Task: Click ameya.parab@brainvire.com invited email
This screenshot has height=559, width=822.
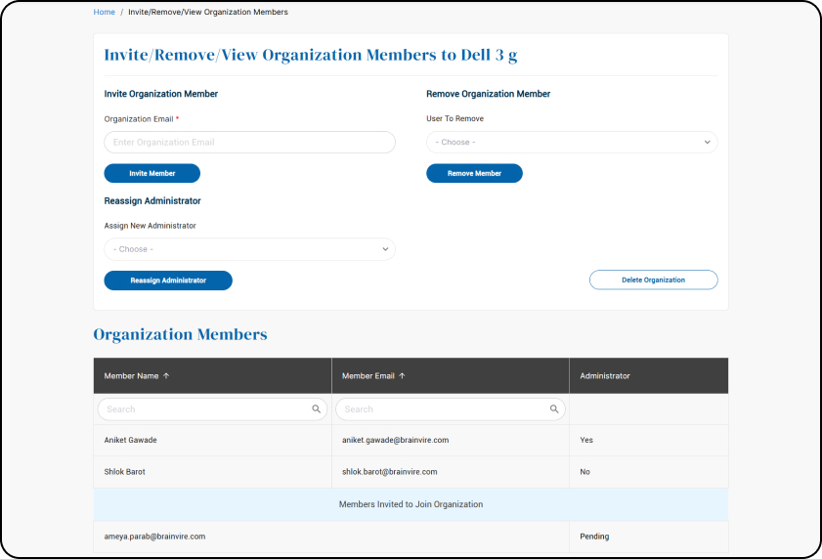Action: point(154,537)
